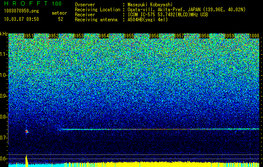The height and width of the screenshot is (167, 263).
Task: Click the 0.7 frequency axis label
Action: pos(3,138)
